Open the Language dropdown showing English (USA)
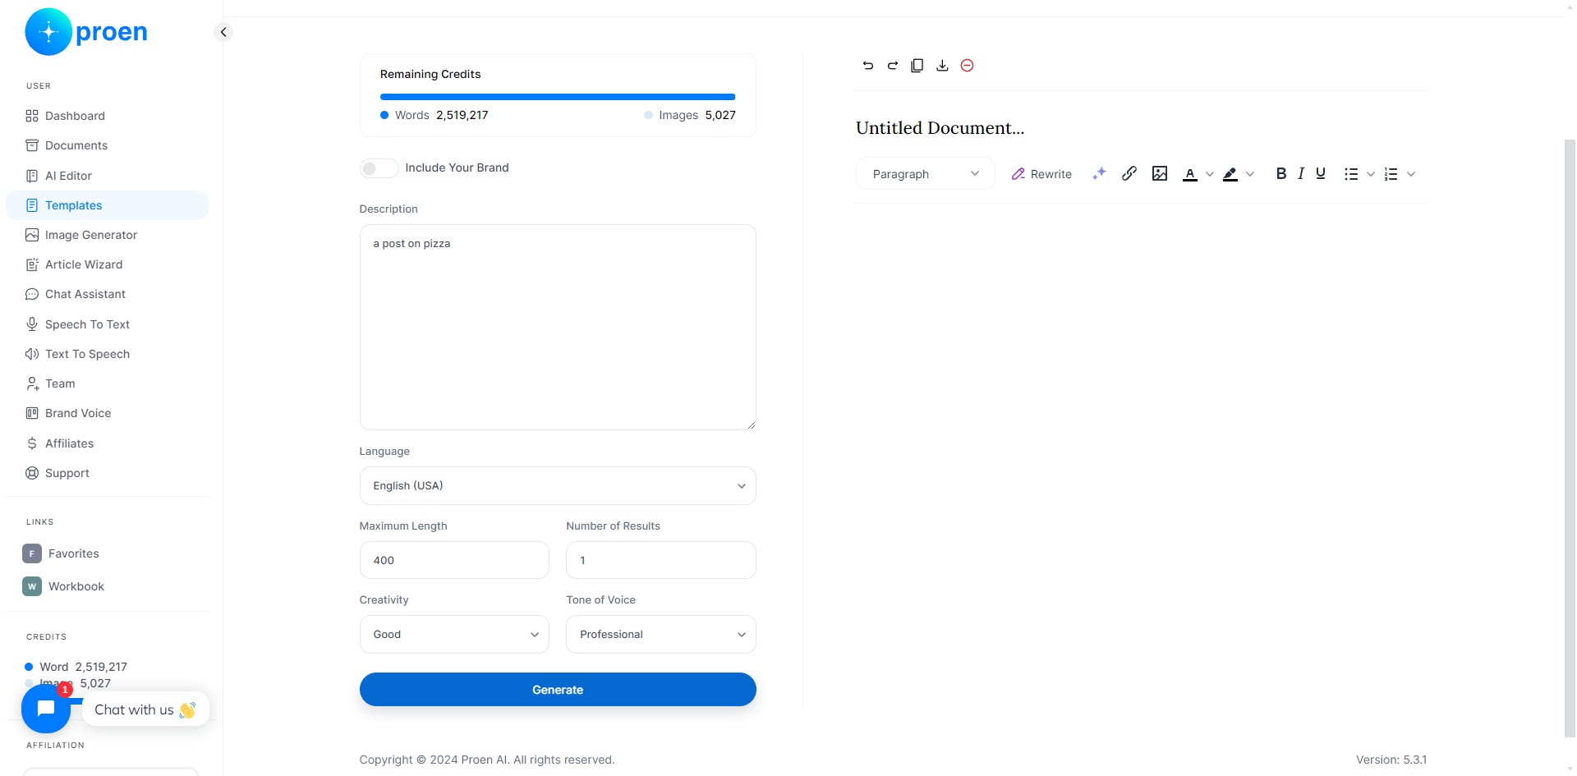This screenshot has height=776, width=1577. pyautogui.click(x=558, y=485)
